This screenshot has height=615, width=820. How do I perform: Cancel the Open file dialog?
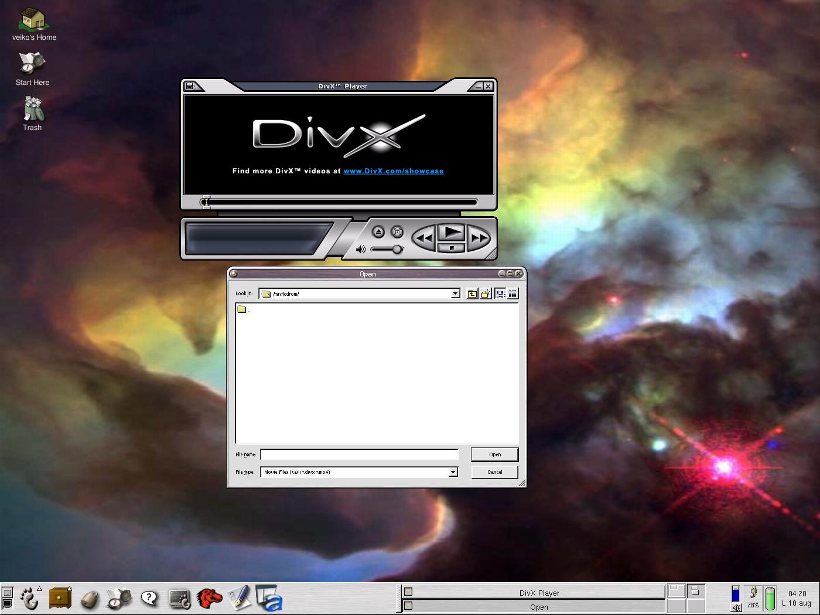pyautogui.click(x=495, y=472)
